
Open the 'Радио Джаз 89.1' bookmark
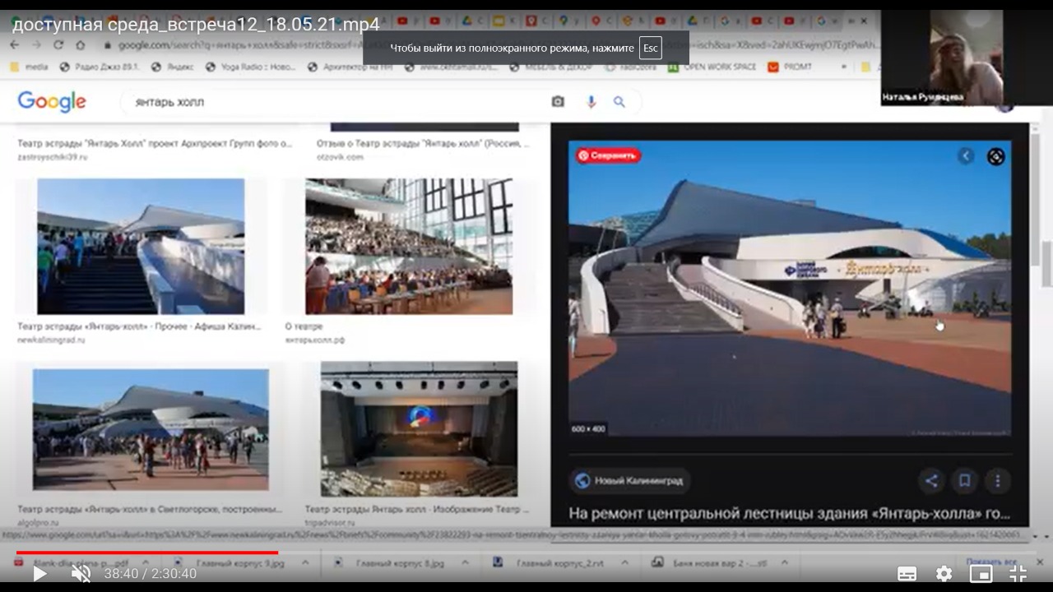tap(99, 67)
